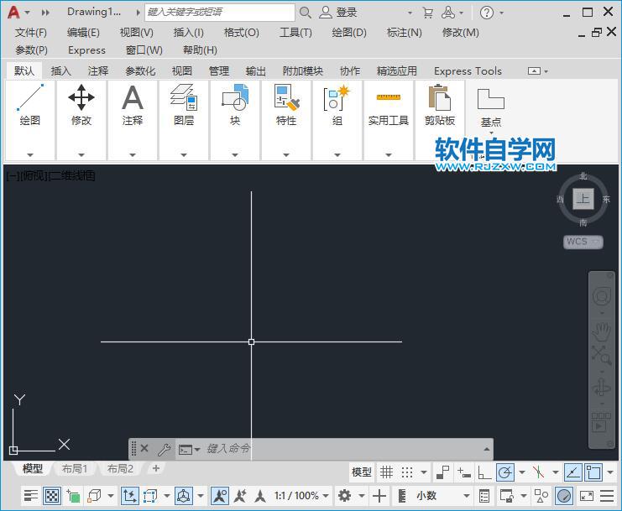Toggle Polar Tracking on status bar
The width and height of the screenshot is (622, 511).
(505, 472)
